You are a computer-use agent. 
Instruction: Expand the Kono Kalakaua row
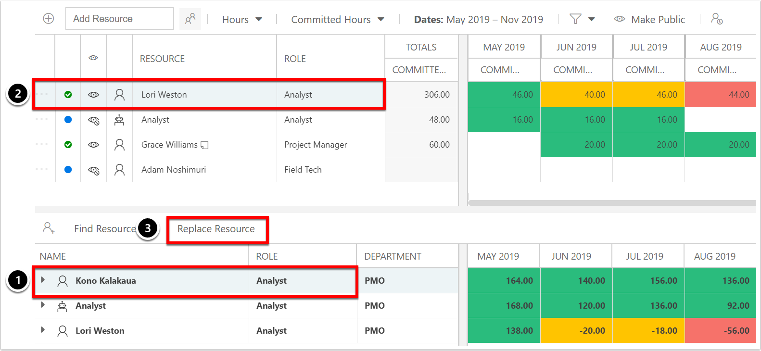43,280
